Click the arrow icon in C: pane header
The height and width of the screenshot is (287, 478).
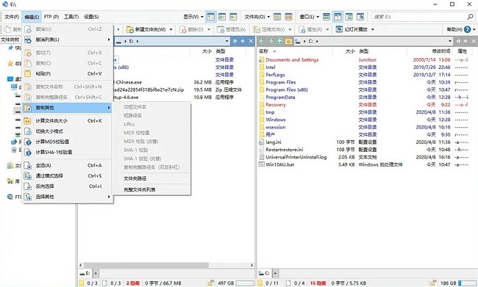[x=458, y=41]
